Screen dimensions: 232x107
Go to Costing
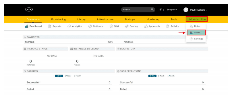coord(132,26)
